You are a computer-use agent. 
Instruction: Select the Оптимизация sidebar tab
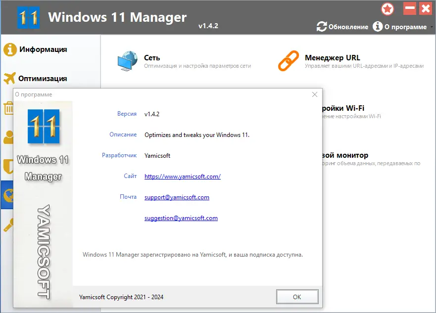point(43,79)
